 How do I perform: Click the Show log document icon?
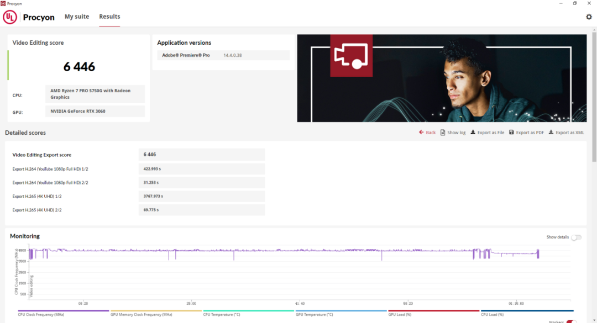443,133
